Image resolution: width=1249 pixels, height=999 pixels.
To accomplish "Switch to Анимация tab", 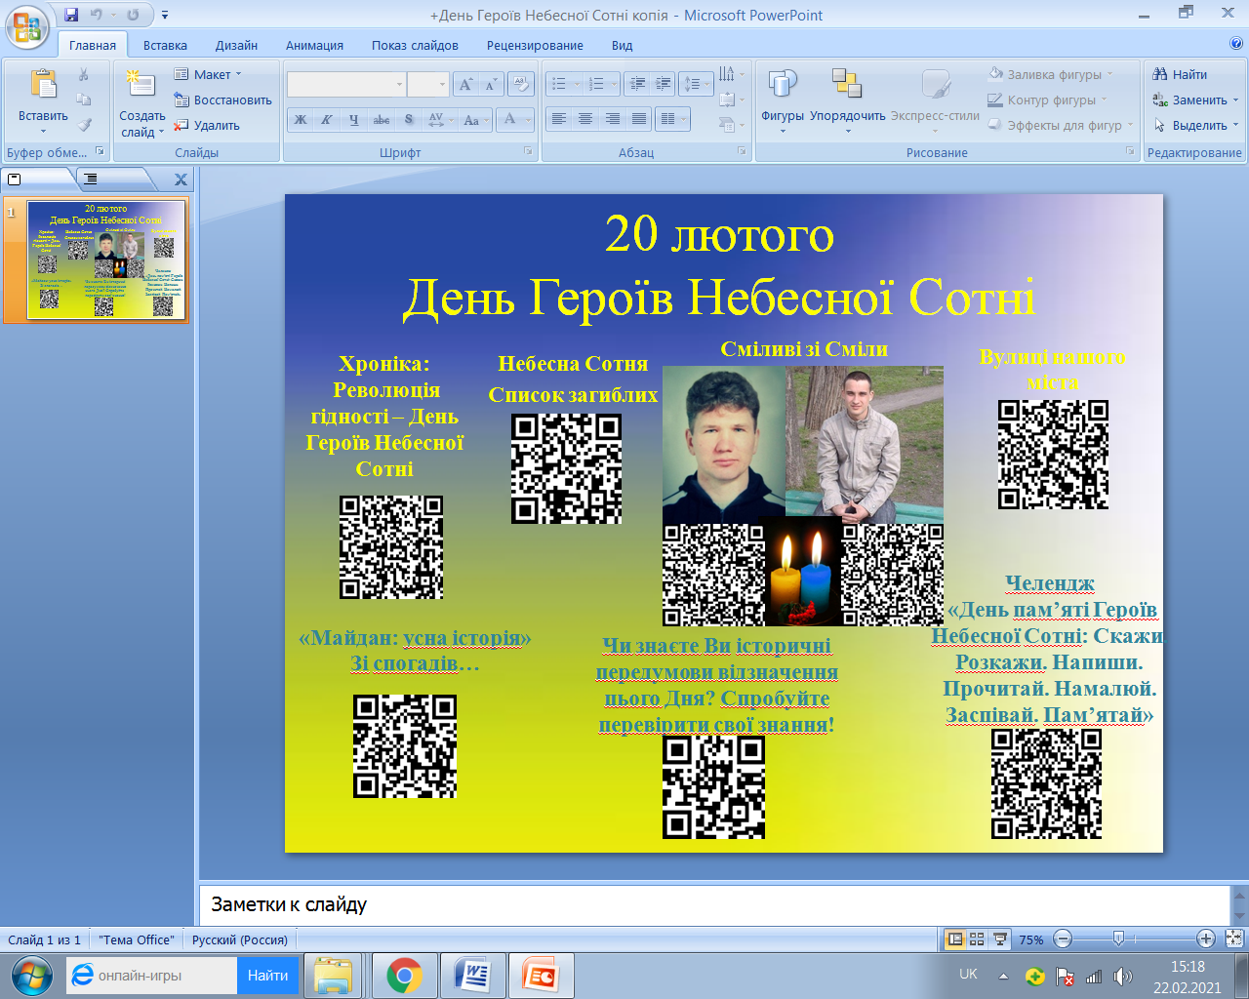I will [x=314, y=45].
